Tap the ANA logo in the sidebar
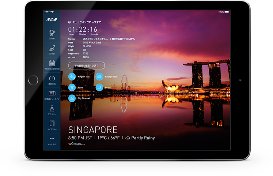 click(52, 19)
